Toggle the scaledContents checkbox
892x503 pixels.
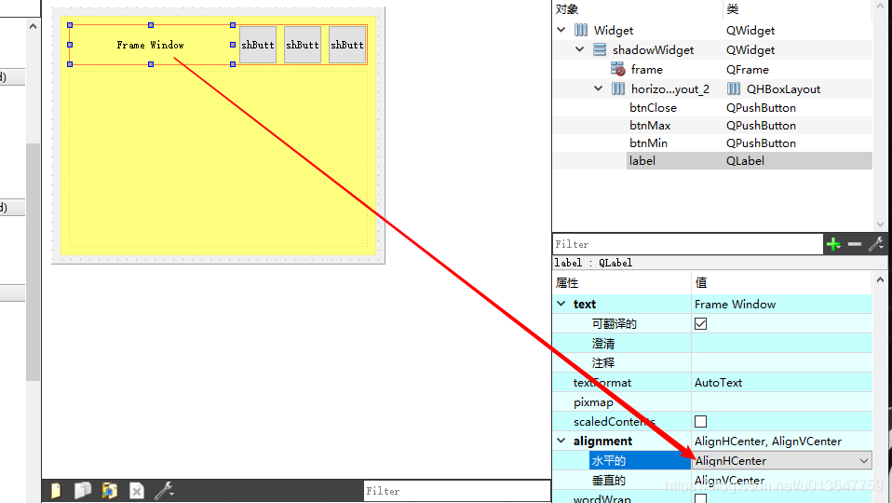click(x=701, y=422)
